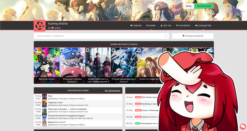This screenshot has height=131, width=247.
Task: Click info icon on О моём перерождении poster
Action: click(x=113, y=50)
